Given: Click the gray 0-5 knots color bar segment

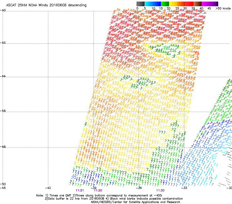Looking at the screenshot, I should [140, 4].
